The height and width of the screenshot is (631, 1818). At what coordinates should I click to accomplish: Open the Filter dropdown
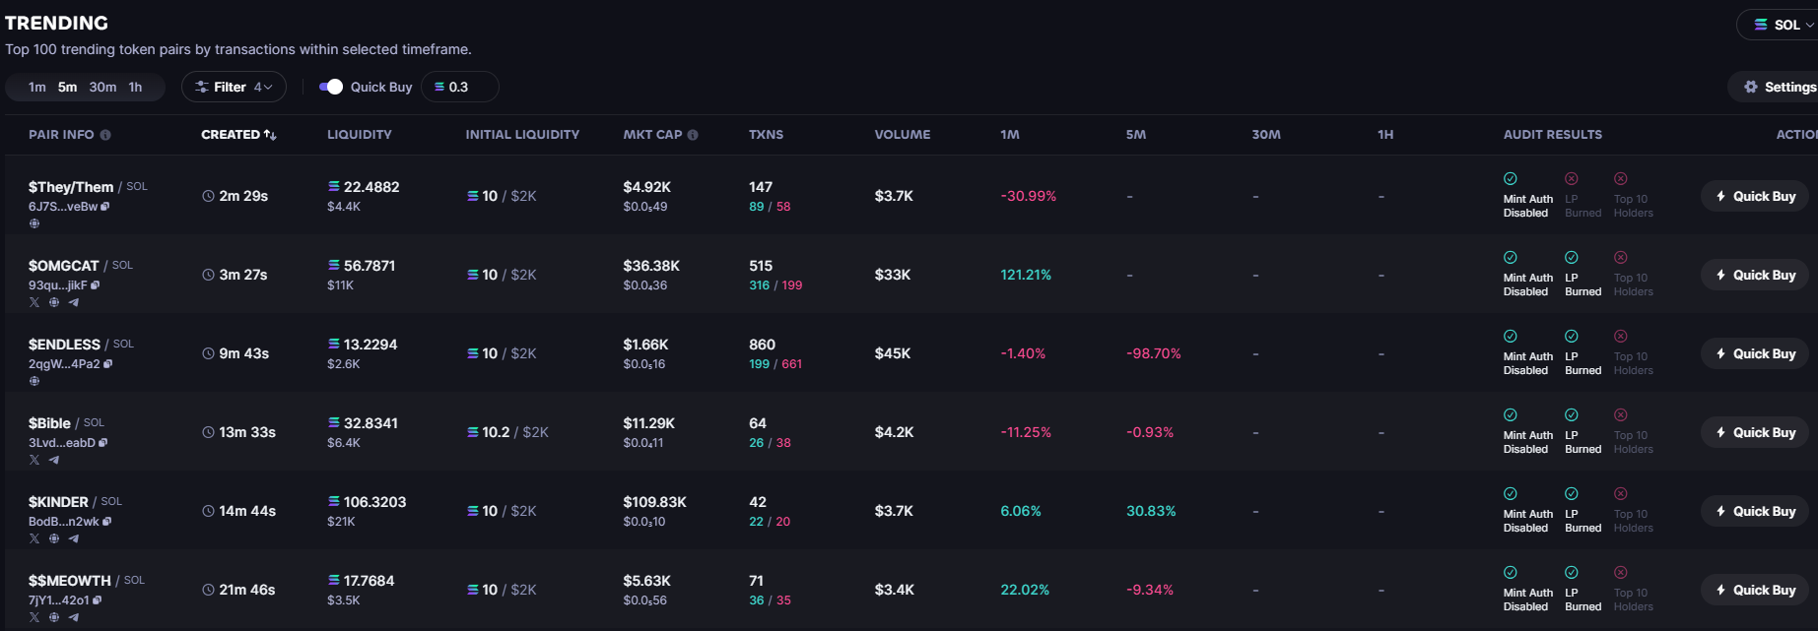234,87
